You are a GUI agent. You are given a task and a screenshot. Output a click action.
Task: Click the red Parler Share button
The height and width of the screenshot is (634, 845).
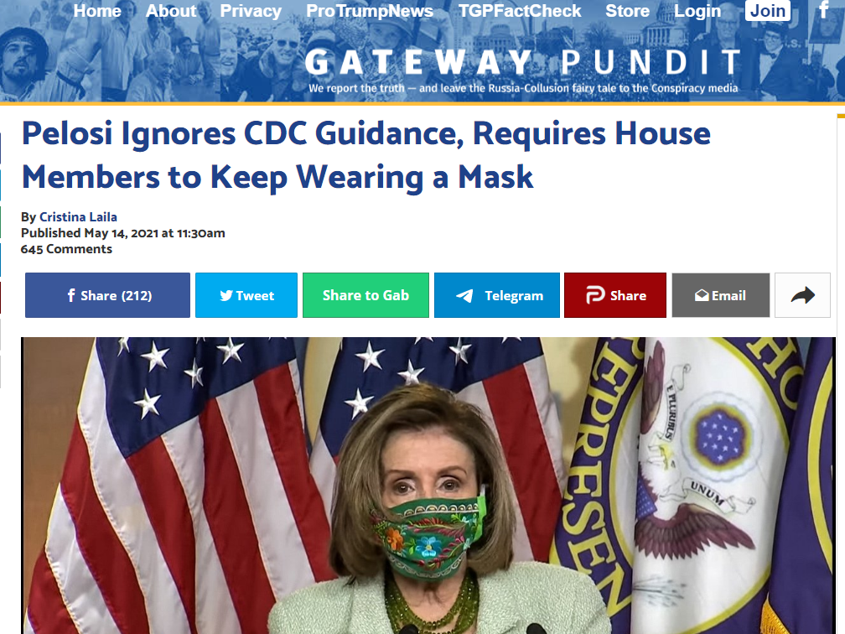point(615,295)
